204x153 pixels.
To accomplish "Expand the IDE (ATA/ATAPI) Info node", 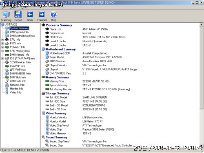I will pyautogui.click(x=2, y=59).
